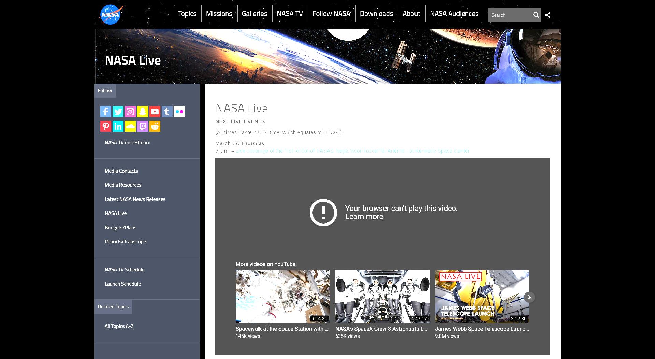Open NASA's Pinterest icon
This screenshot has width=655, height=359.
pyautogui.click(x=106, y=126)
